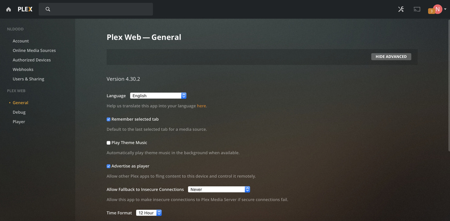Open the Time Format dropdown

click(149, 213)
